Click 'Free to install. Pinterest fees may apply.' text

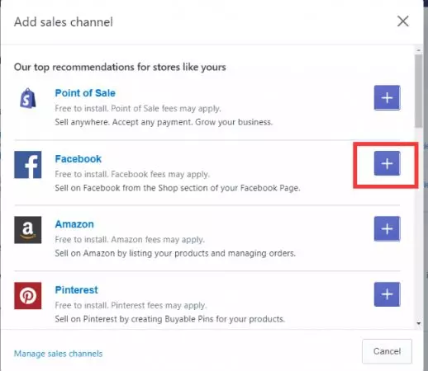pyautogui.click(x=131, y=305)
